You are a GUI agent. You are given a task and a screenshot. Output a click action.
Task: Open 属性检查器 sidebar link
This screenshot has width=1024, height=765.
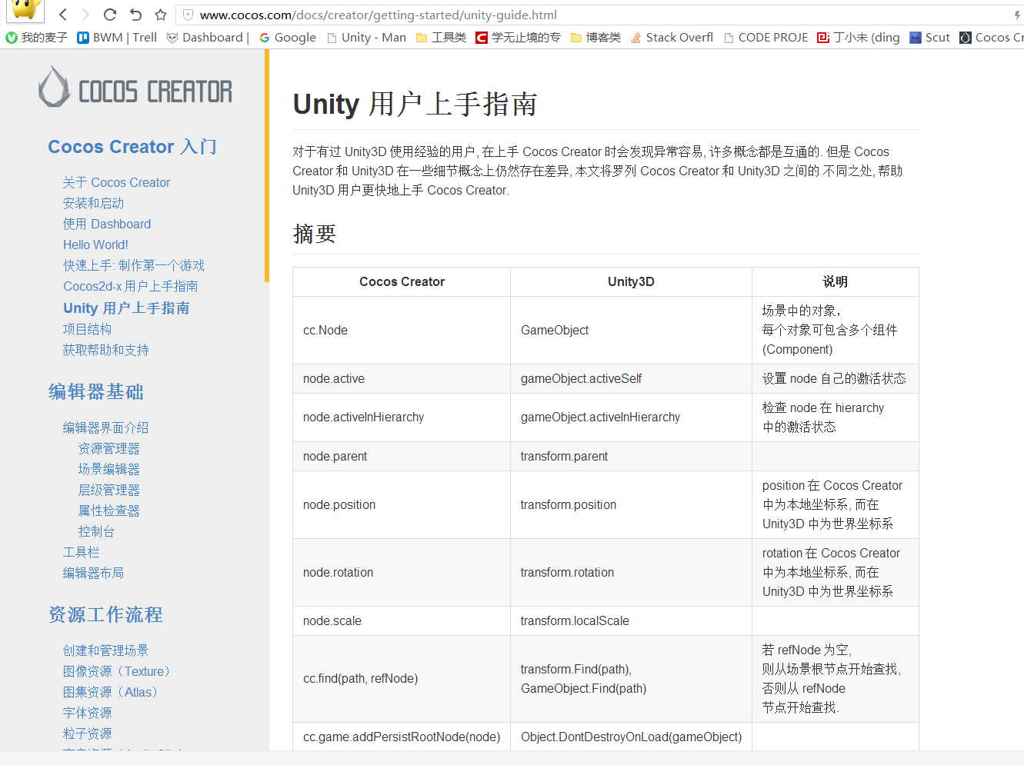108,511
